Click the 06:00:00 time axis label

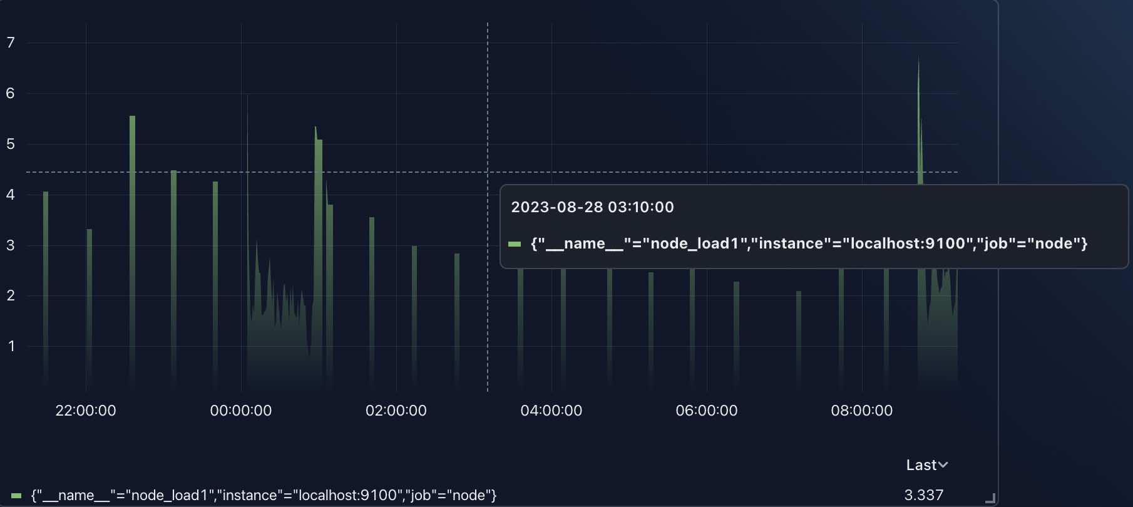(707, 411)
